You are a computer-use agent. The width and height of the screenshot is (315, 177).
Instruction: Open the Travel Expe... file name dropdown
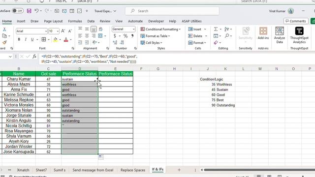point(105,11)
